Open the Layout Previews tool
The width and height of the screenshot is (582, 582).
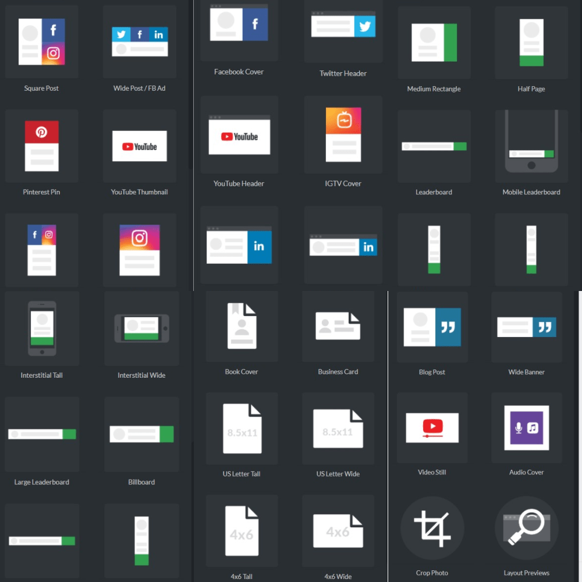coord(526,528)
